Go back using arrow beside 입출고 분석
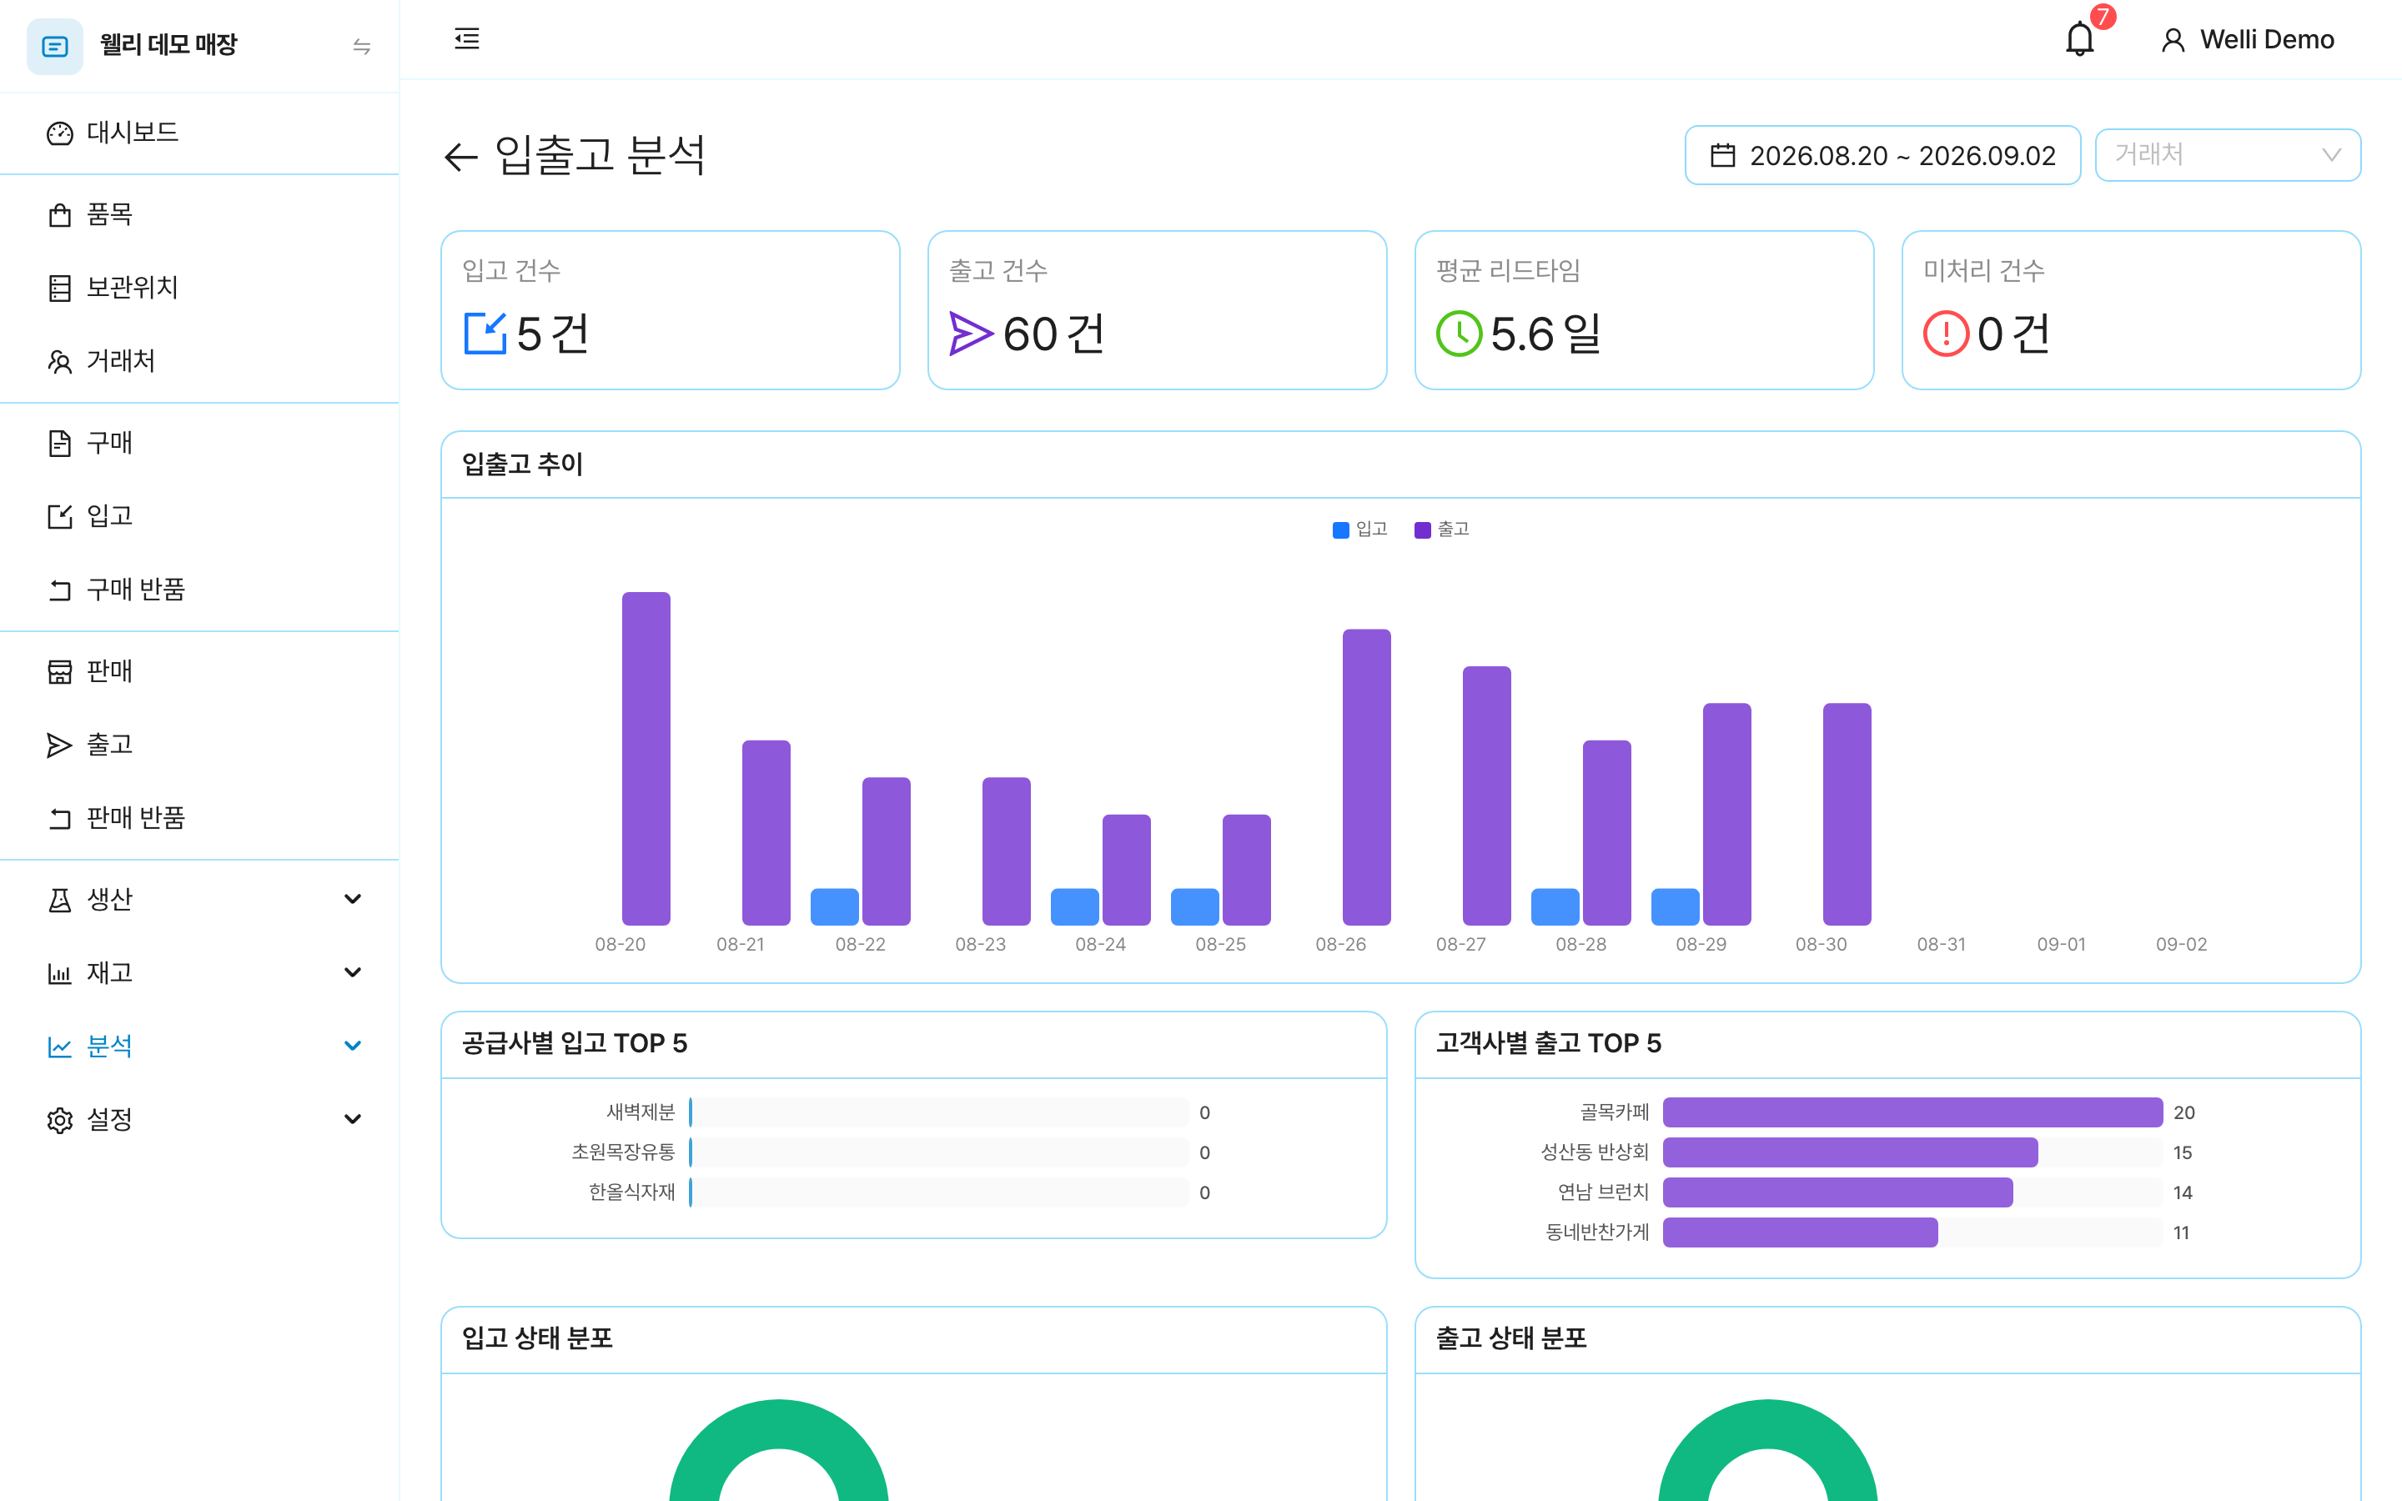Screen dimensions: 2402x1501 460,156
